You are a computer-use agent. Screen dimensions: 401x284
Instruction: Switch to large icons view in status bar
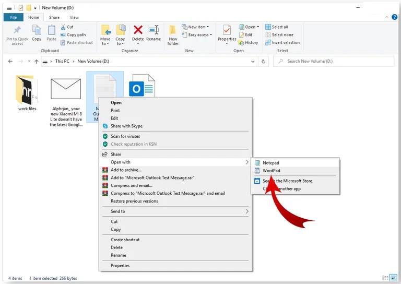[x=393, y=278]
